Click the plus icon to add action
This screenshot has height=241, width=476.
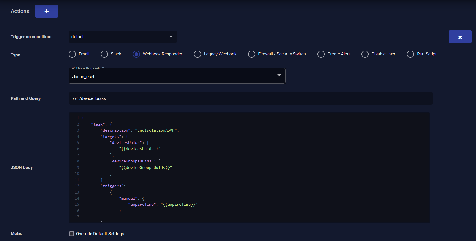click(46, 11)
